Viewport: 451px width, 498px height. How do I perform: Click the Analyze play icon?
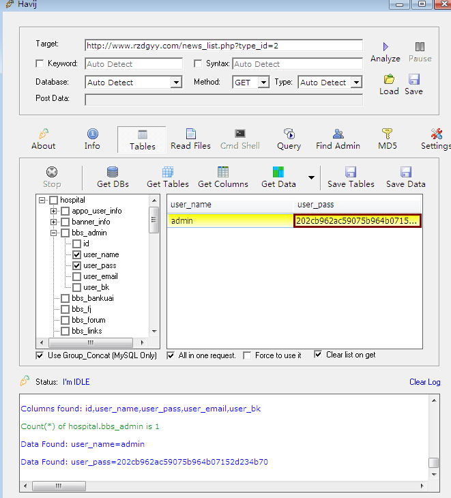pyautogui.click(x=385, y=46)
